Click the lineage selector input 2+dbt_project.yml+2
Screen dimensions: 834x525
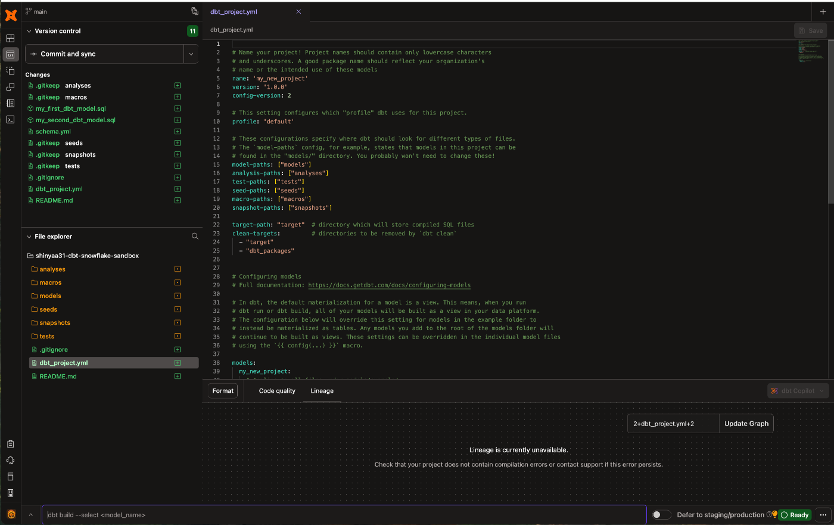673,424
